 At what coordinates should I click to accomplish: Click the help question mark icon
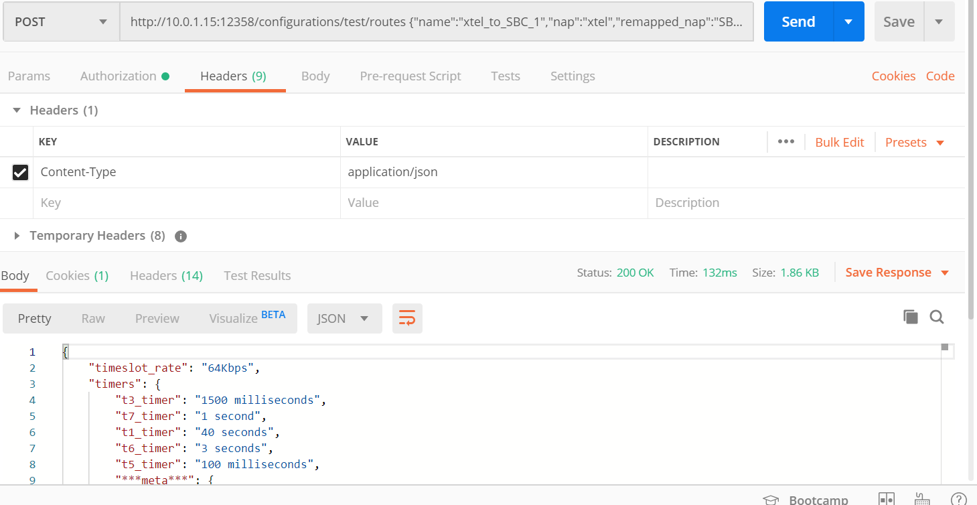958,500
